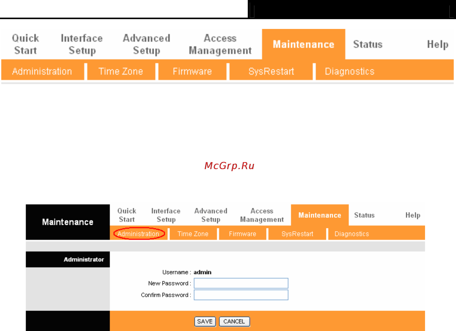Open Help in the upper navigation bar
Viewport: 456px width, 331px height.
pos(438,44)
